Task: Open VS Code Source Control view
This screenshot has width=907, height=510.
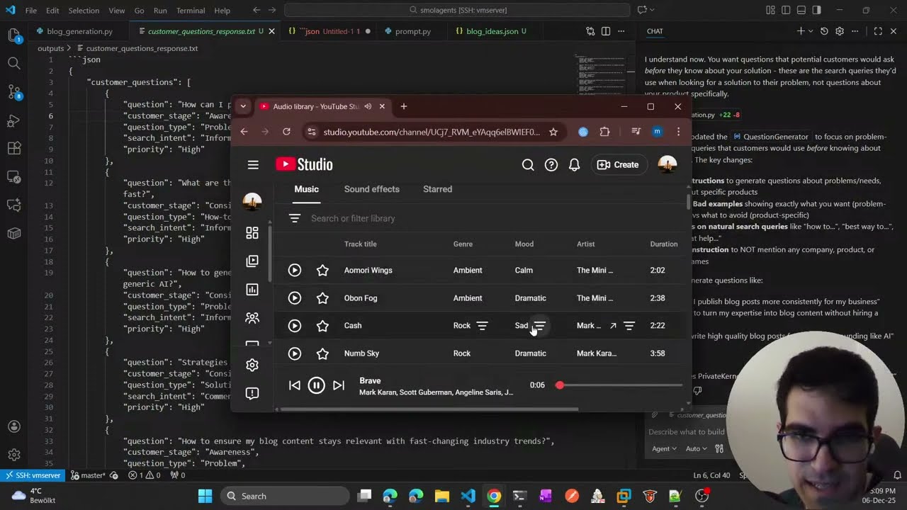Action: (13, 91)
